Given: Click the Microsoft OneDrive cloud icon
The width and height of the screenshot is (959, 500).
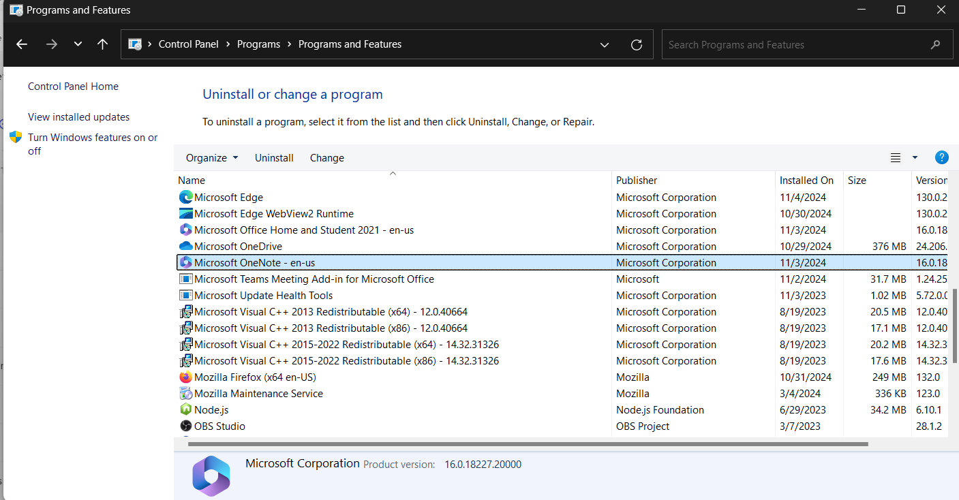Looking at the screenshot, I should coord(186,247).
